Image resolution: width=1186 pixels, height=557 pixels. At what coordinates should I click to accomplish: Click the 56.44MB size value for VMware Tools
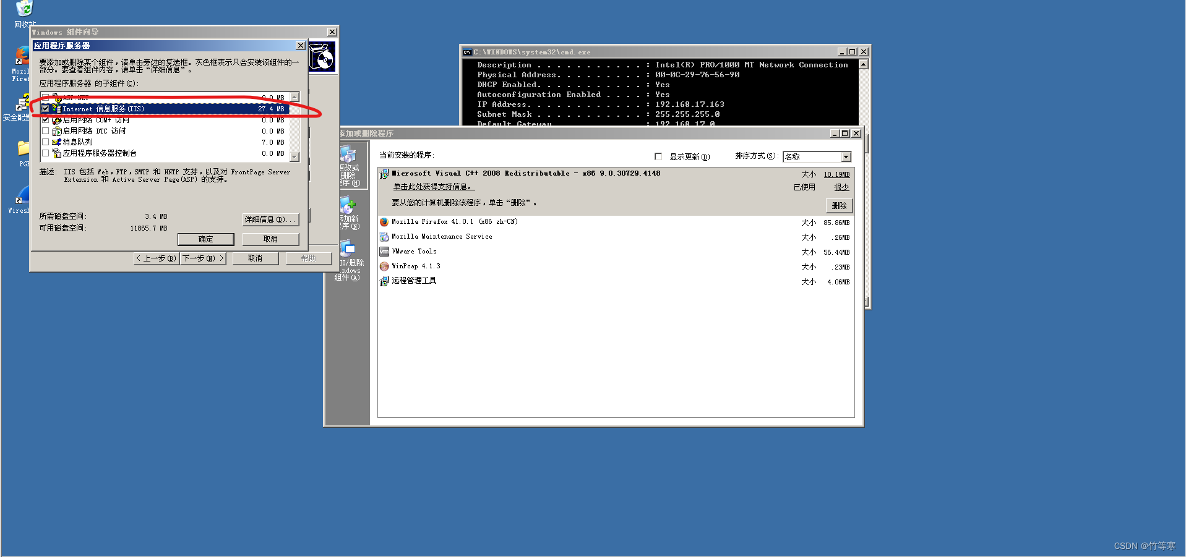coord(836,252)
